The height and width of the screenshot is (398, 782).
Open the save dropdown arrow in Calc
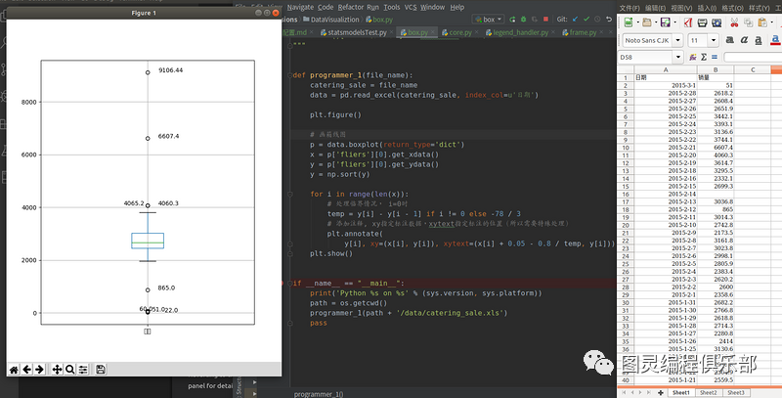pos(674,22)
